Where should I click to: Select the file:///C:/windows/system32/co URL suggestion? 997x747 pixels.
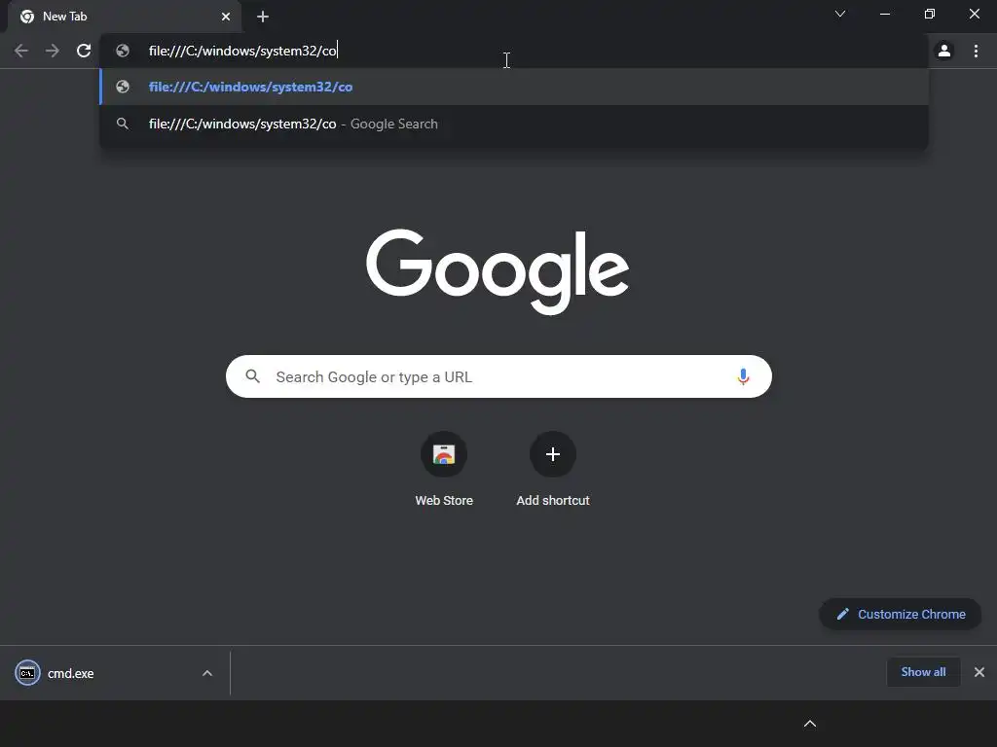pyautogui.click(x=514, y=87)
